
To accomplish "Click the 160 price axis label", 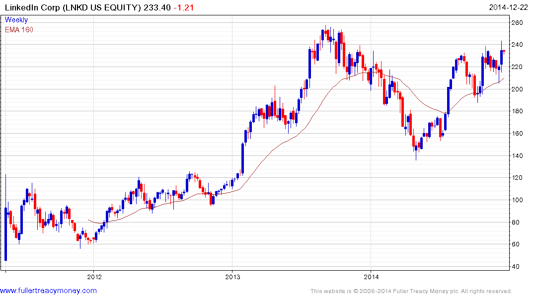I will (517, 133).
